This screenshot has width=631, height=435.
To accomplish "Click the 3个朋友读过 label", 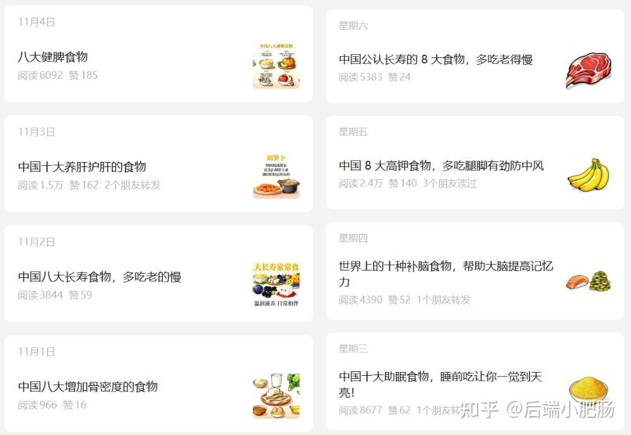I will 449,183.
